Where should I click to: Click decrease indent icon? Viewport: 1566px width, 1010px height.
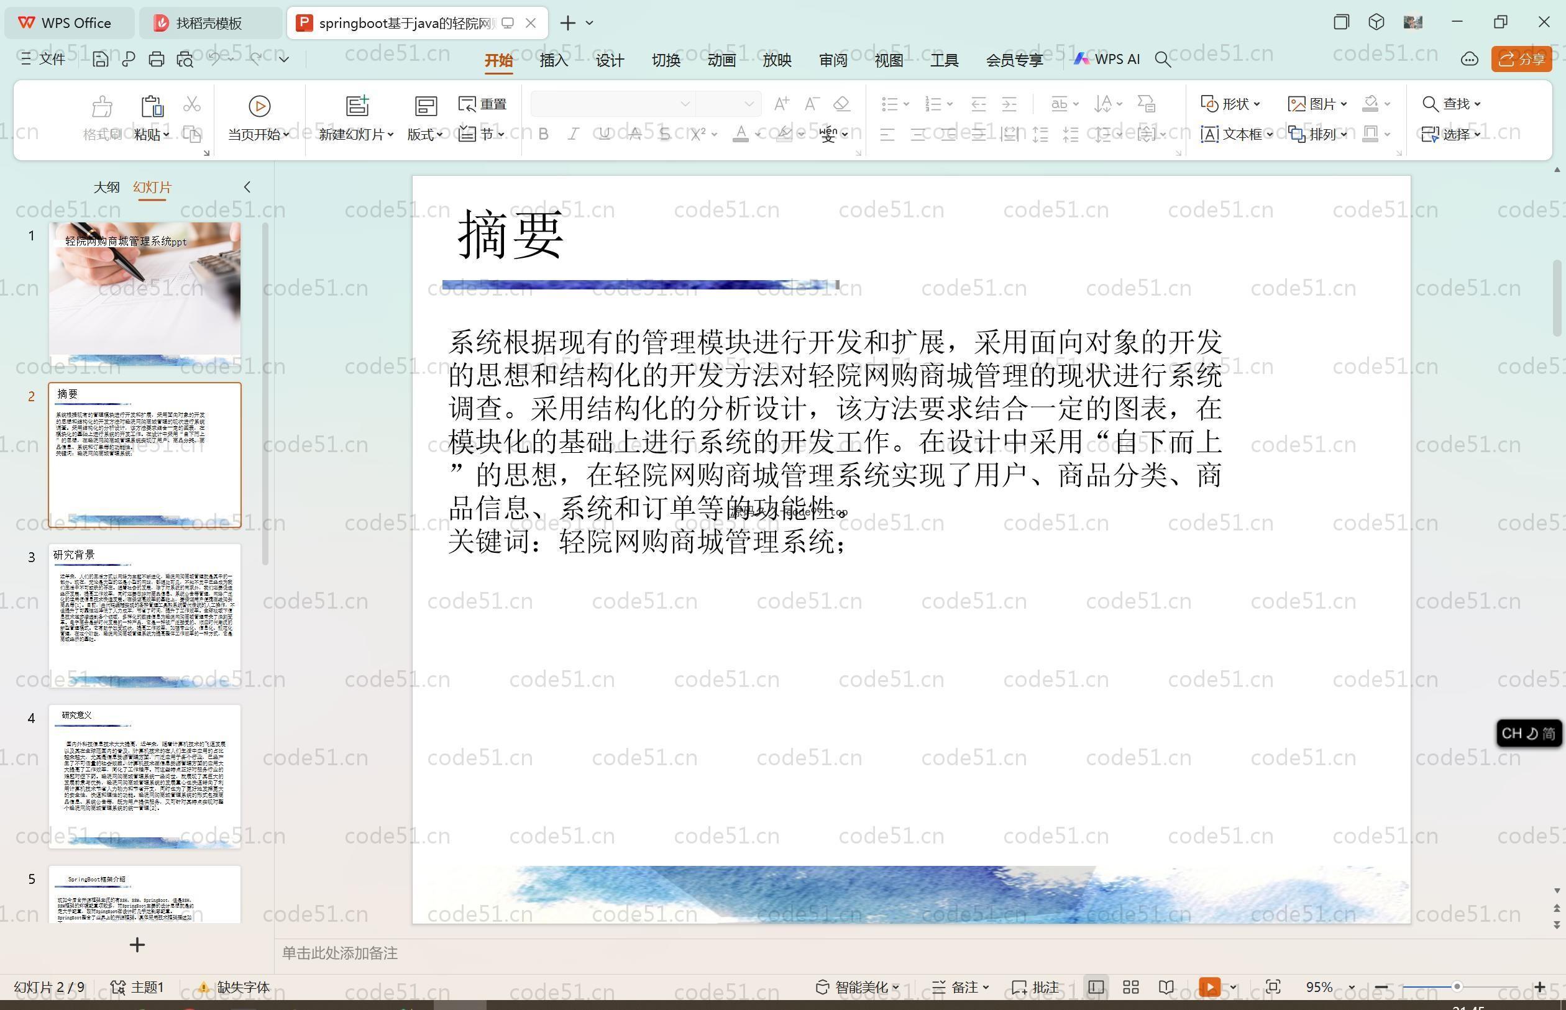pyautogui.click(x=978, y=104)
